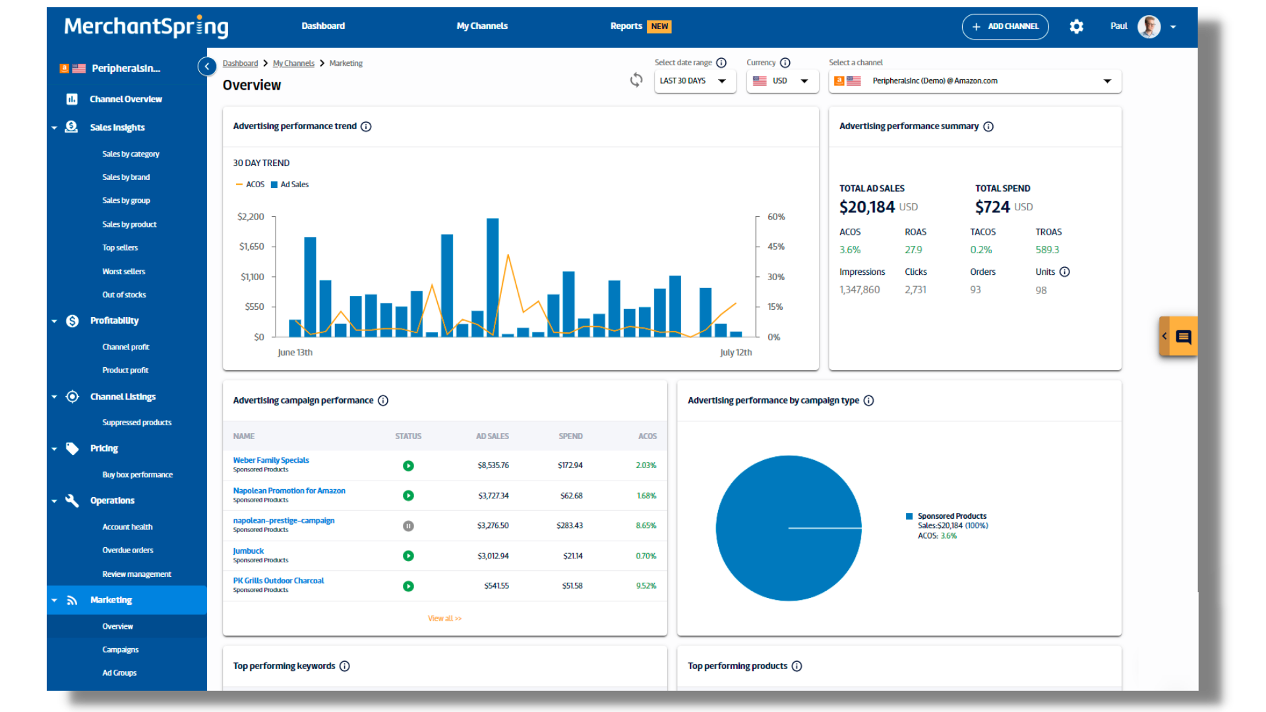Click info icon for Advertising performance summary
The width and height of the screenshot is (1266, 712).
tap(988, 127)
